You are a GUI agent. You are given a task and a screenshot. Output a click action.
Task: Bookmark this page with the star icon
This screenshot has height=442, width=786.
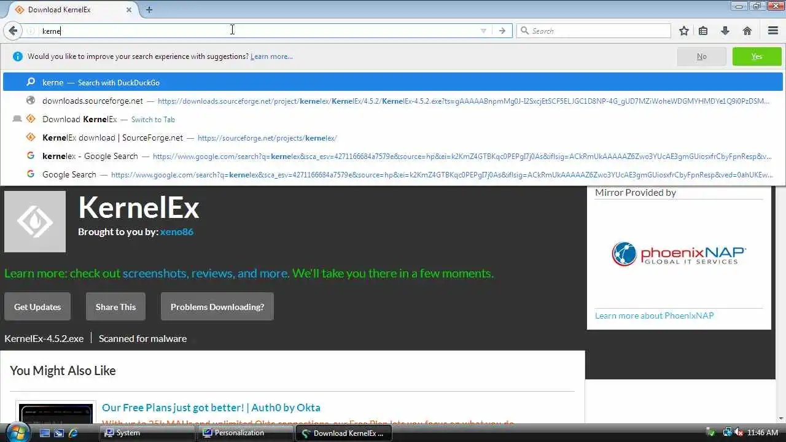pyautogui.click(x=684, y=31)
